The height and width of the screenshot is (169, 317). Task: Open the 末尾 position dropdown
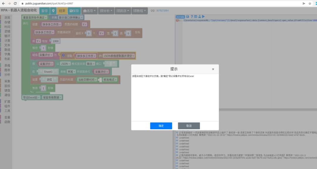71,72
